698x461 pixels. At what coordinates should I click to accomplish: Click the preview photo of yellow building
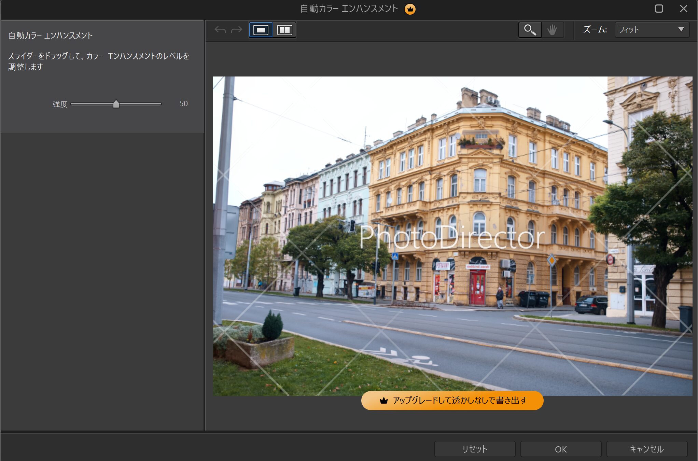point(452,236)
